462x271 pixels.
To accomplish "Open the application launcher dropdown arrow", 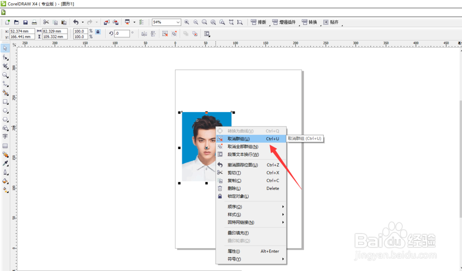I will click(134, 22).
